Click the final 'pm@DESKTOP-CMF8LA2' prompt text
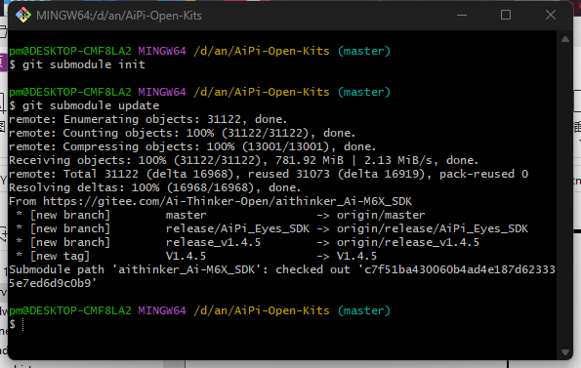Image resolution: width=581 pixels, height=368 pixels. (x=70, y=311)
